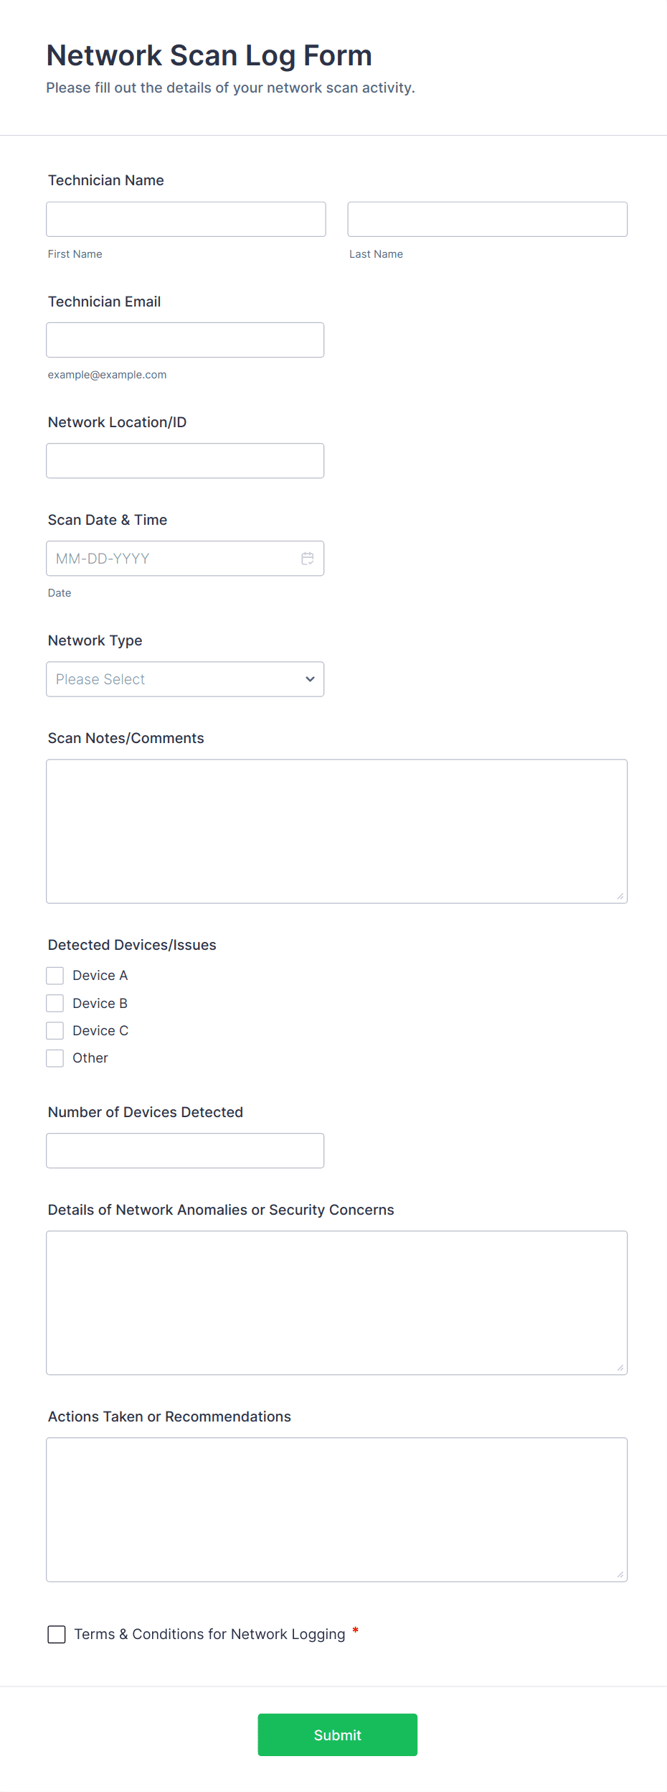
Task: Click the Network Anomalies details text area
Action: pyautogui.click(x=336, y=1303)
